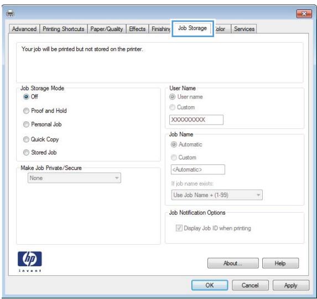
Task: Click the Cancel button
Action: point(250,285)
